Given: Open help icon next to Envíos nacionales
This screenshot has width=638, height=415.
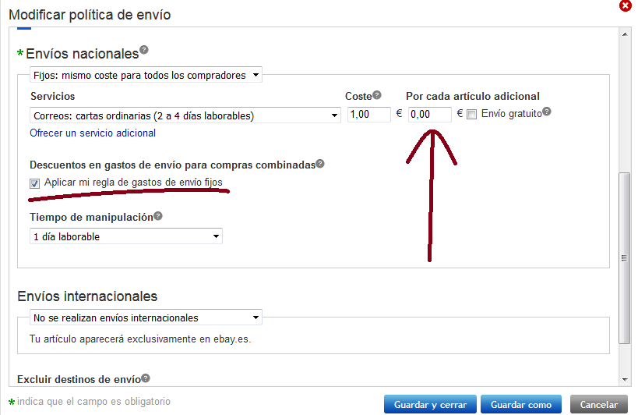Looking at the screenshot, I should (x=143, y=50).
